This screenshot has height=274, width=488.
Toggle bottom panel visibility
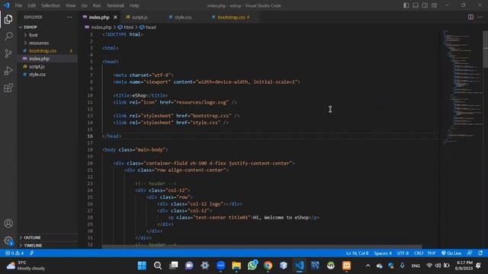click(416, 5)
